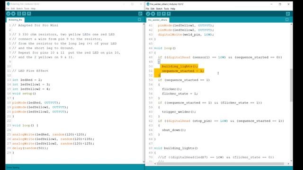The height and width of the screenshot is (170, 303).
Task: Click Open sketch icon in fire_welder_others window
Action: [x=164, y=14]
